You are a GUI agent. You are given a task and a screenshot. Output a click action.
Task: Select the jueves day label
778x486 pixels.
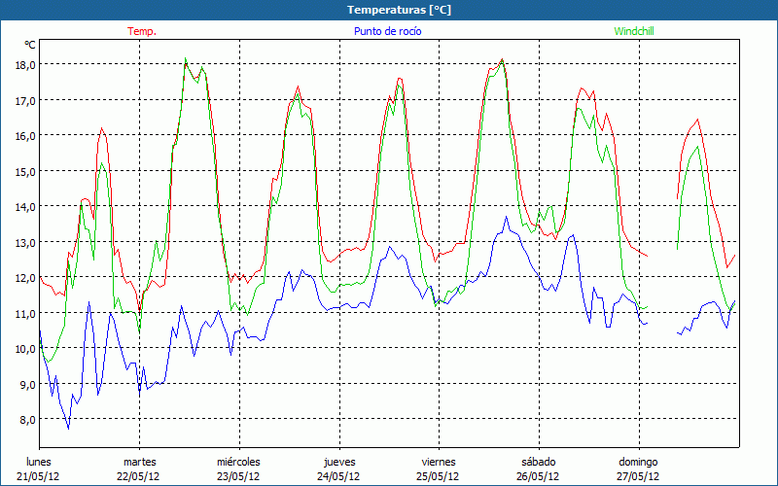(x=338, y=462)
